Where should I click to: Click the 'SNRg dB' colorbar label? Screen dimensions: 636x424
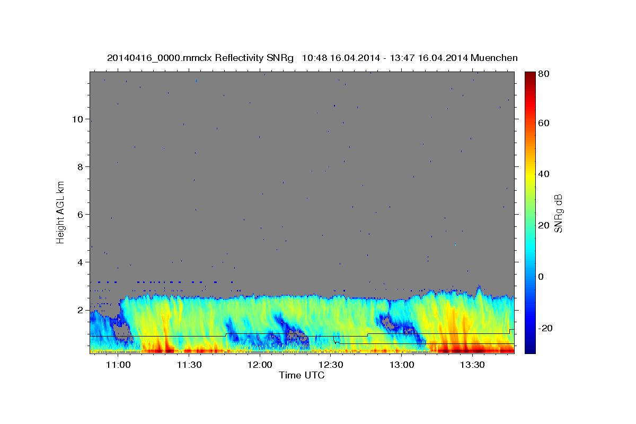558,214
